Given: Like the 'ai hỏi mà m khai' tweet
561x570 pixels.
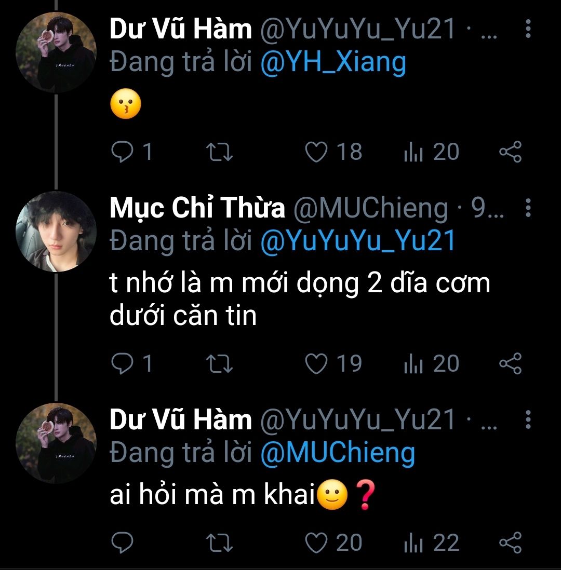Looking at the screenshot, I should (315, 542).
